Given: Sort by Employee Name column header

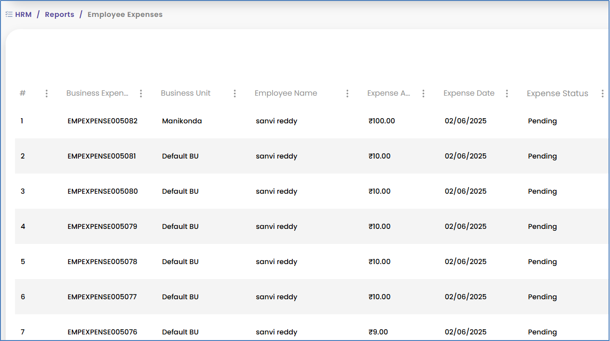Looking at the screenshot, I should 286,93.
